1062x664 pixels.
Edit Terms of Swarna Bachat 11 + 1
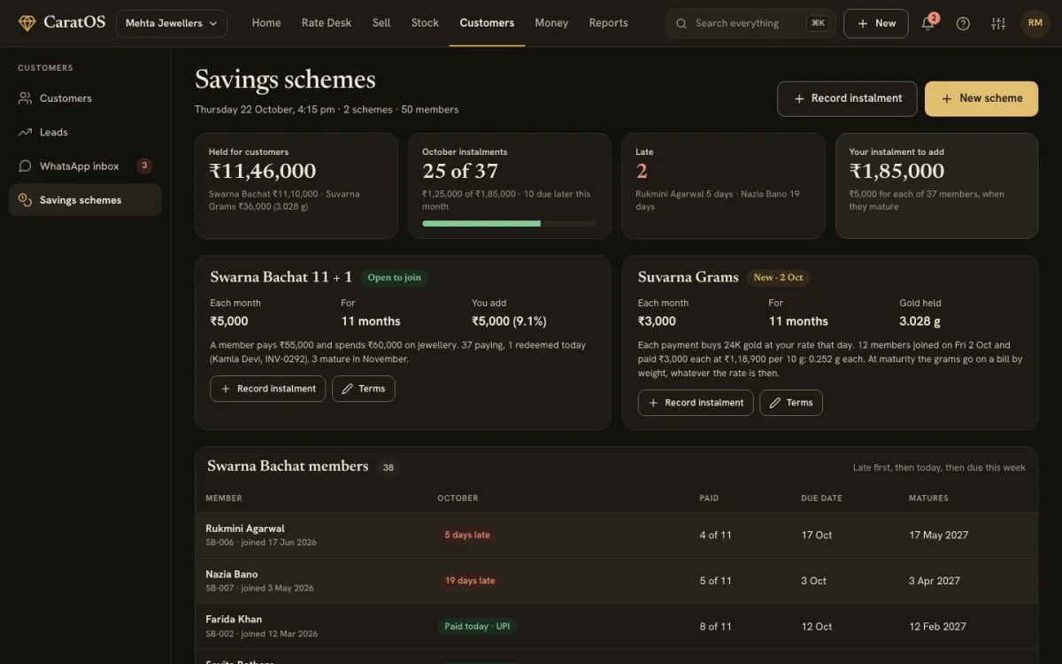364,389
